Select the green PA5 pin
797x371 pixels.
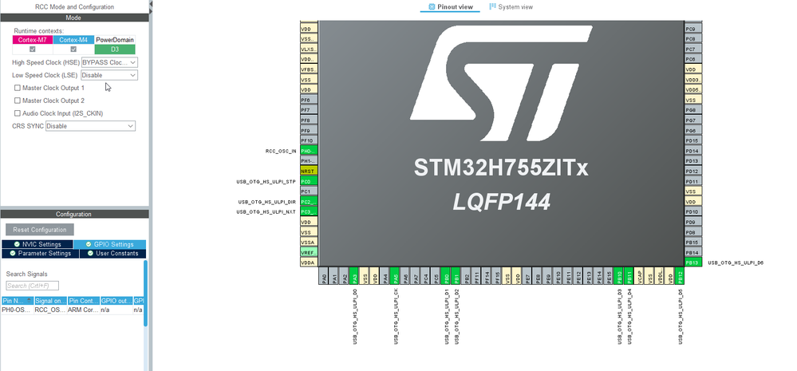tap(396, 276)
